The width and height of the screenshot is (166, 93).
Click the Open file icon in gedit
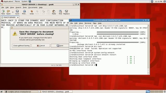tap(8, 12)
